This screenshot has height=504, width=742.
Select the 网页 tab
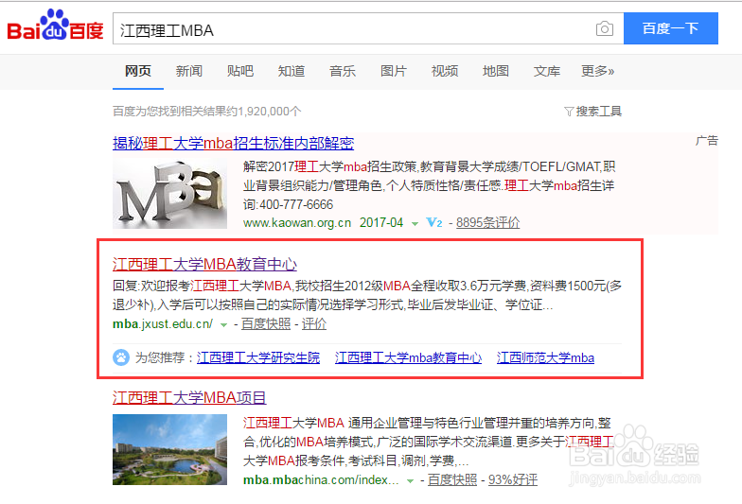pyautogui.click(x=138, y=72)
